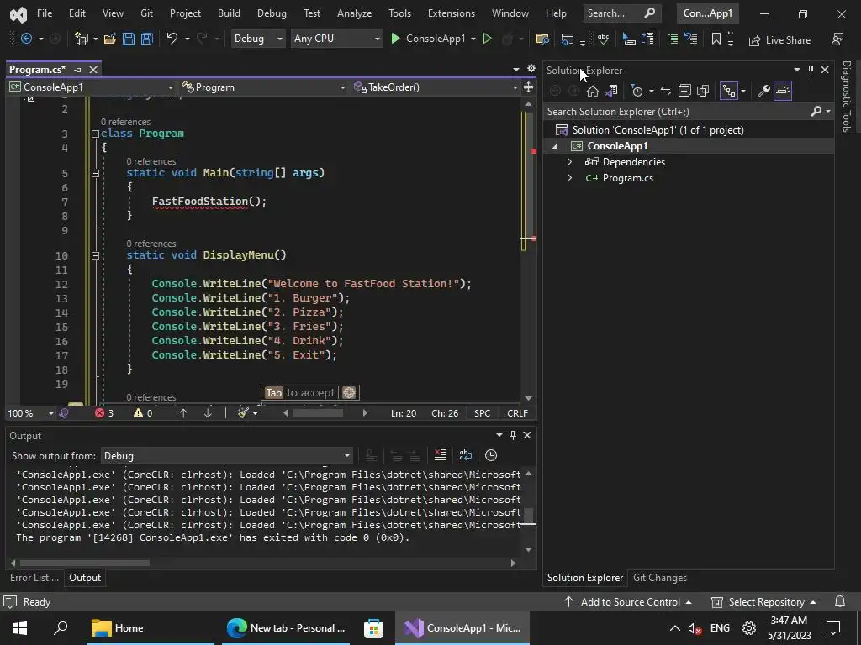The image size is (861, 645).
Task: Click the Find in Files folder icon
Action: coord(542,39)
